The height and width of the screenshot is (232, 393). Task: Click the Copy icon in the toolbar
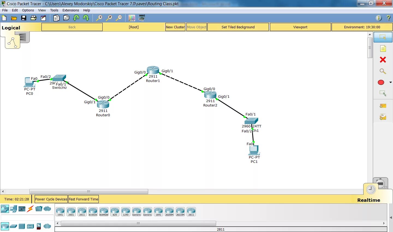(56, 18)
